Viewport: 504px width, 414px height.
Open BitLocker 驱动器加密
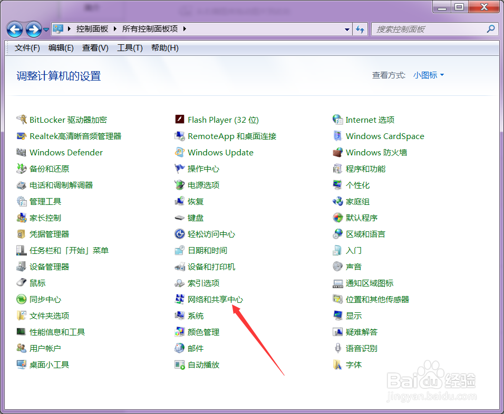pyautogui.click(x=69, y=120)
